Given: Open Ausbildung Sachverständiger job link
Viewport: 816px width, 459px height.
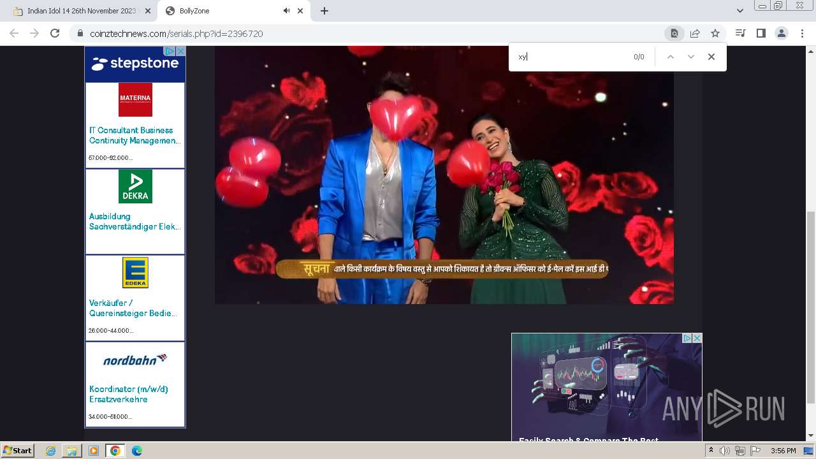Looking at the screenshot, I should pos(135,221).
